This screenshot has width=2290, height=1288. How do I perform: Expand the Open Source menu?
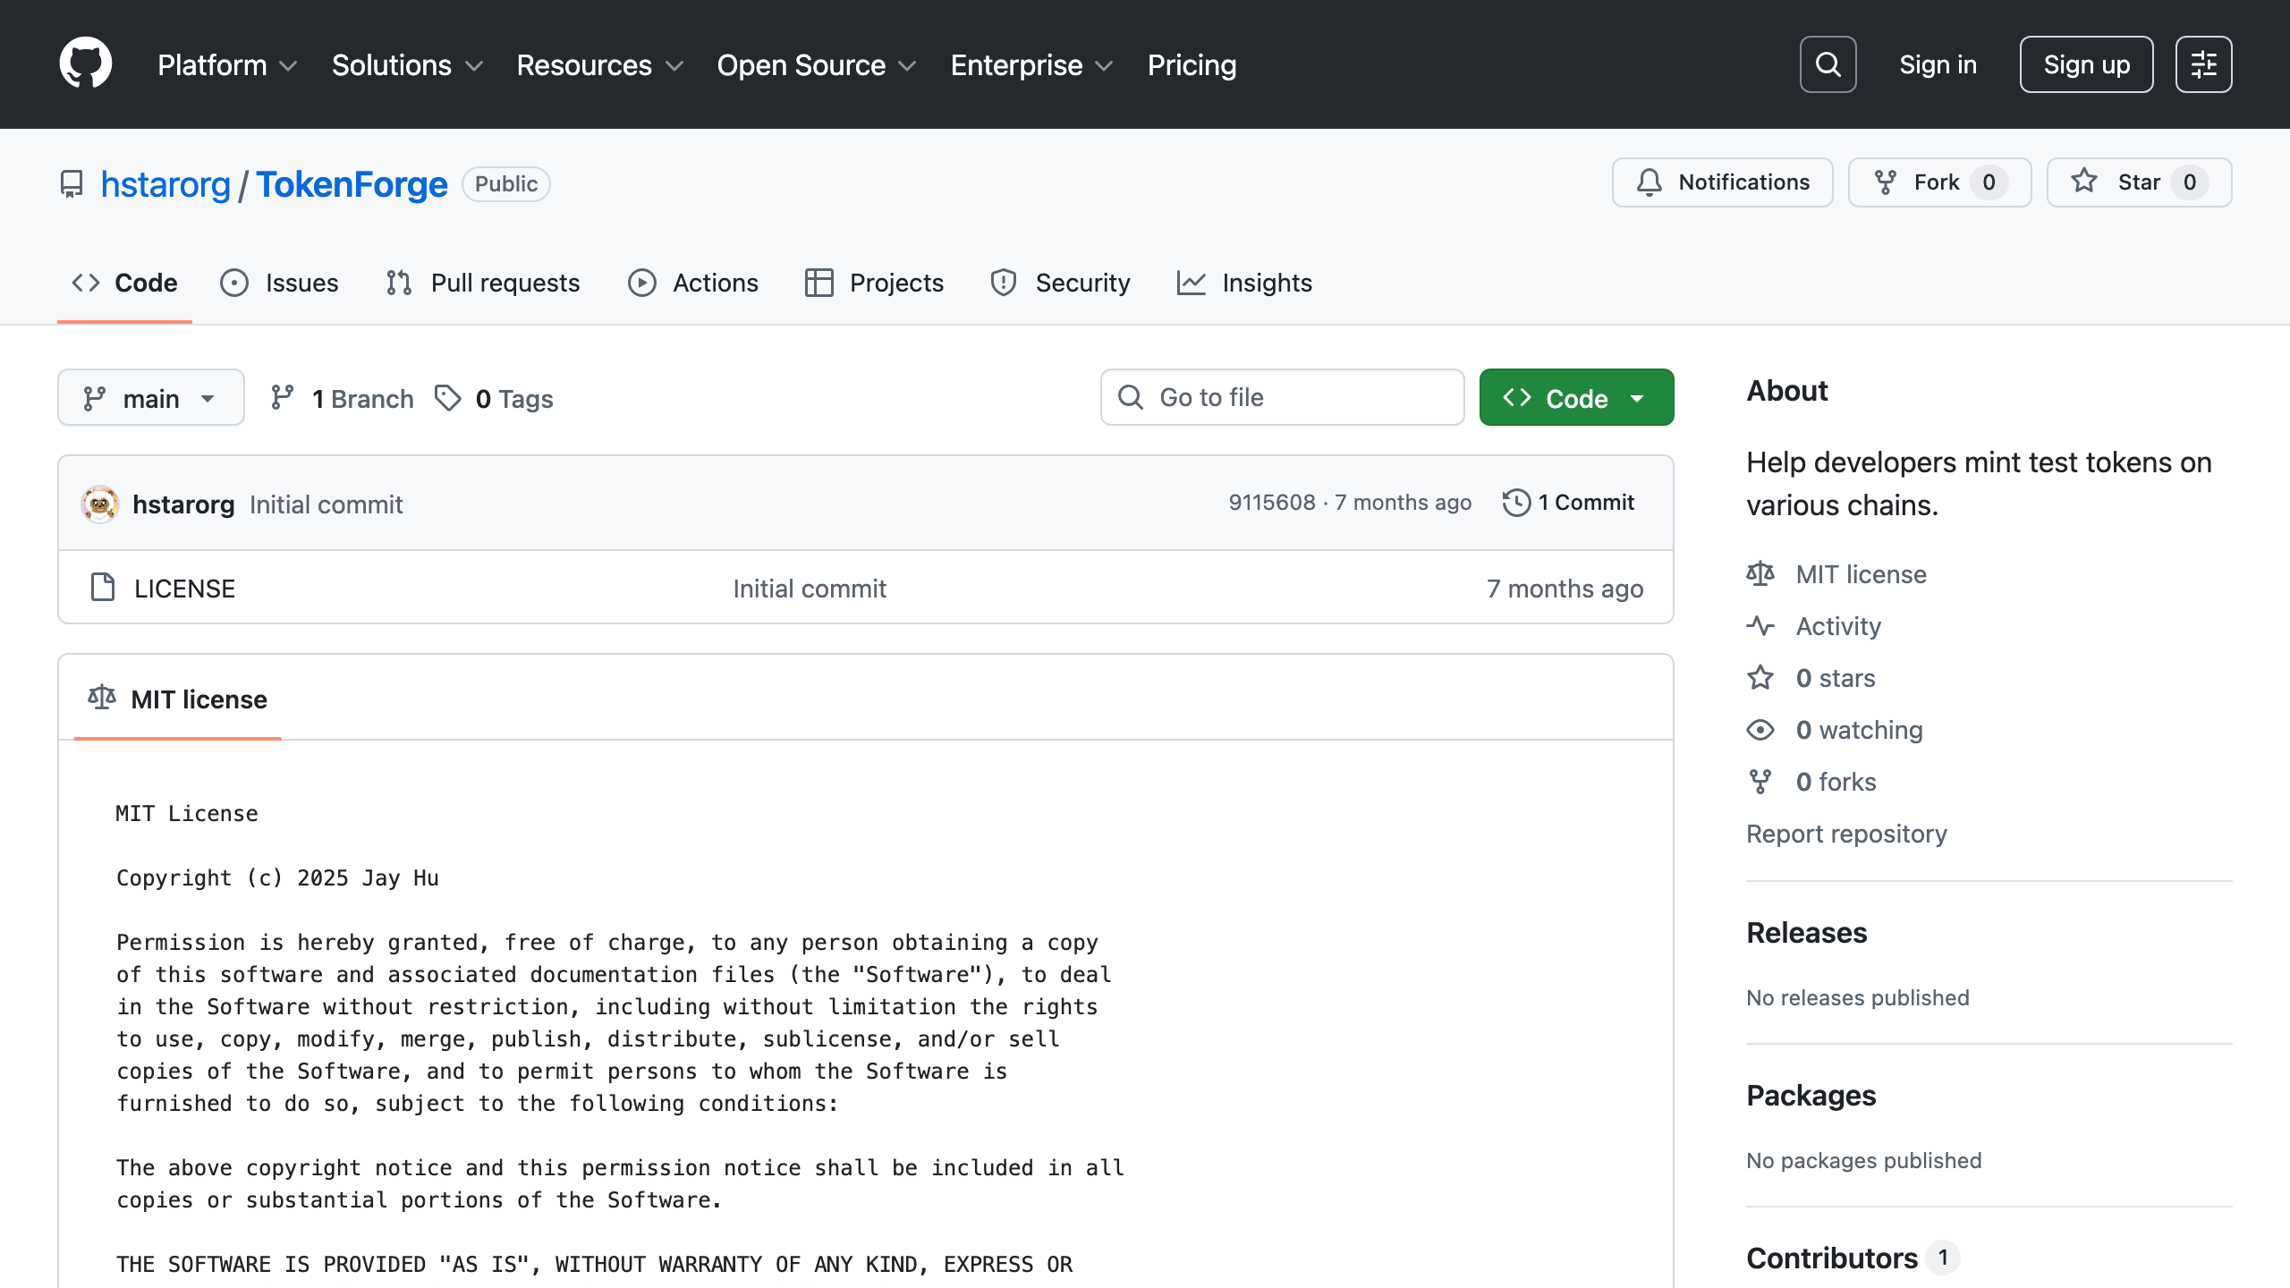pyautogui.click(x=816, y=65)
